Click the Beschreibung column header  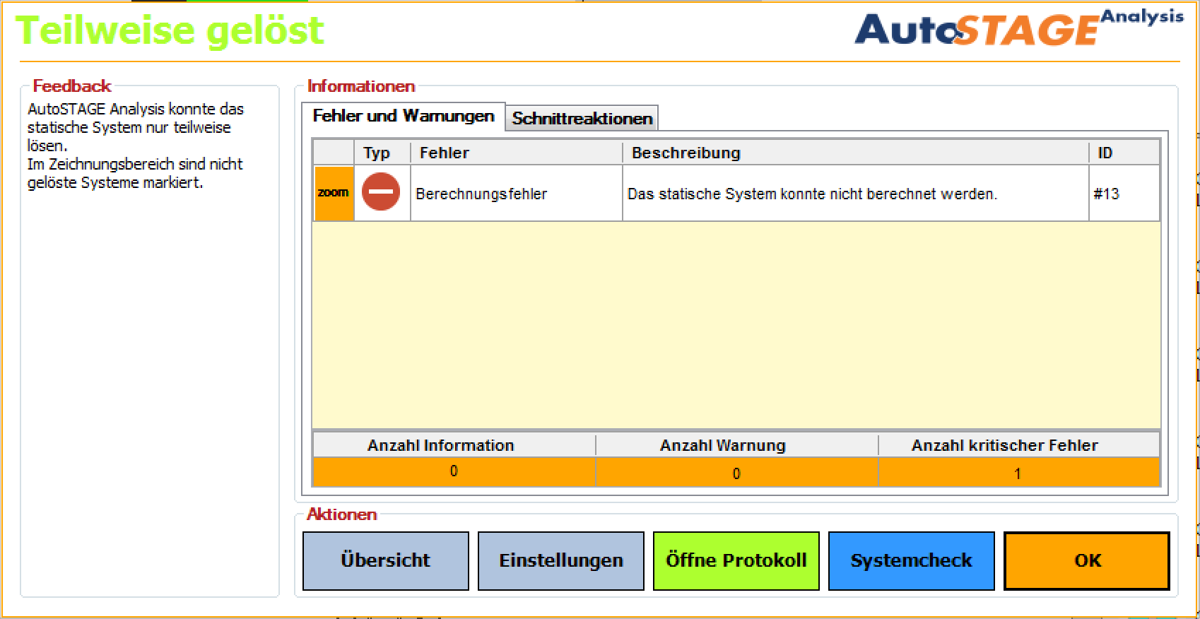coord(856,153)
